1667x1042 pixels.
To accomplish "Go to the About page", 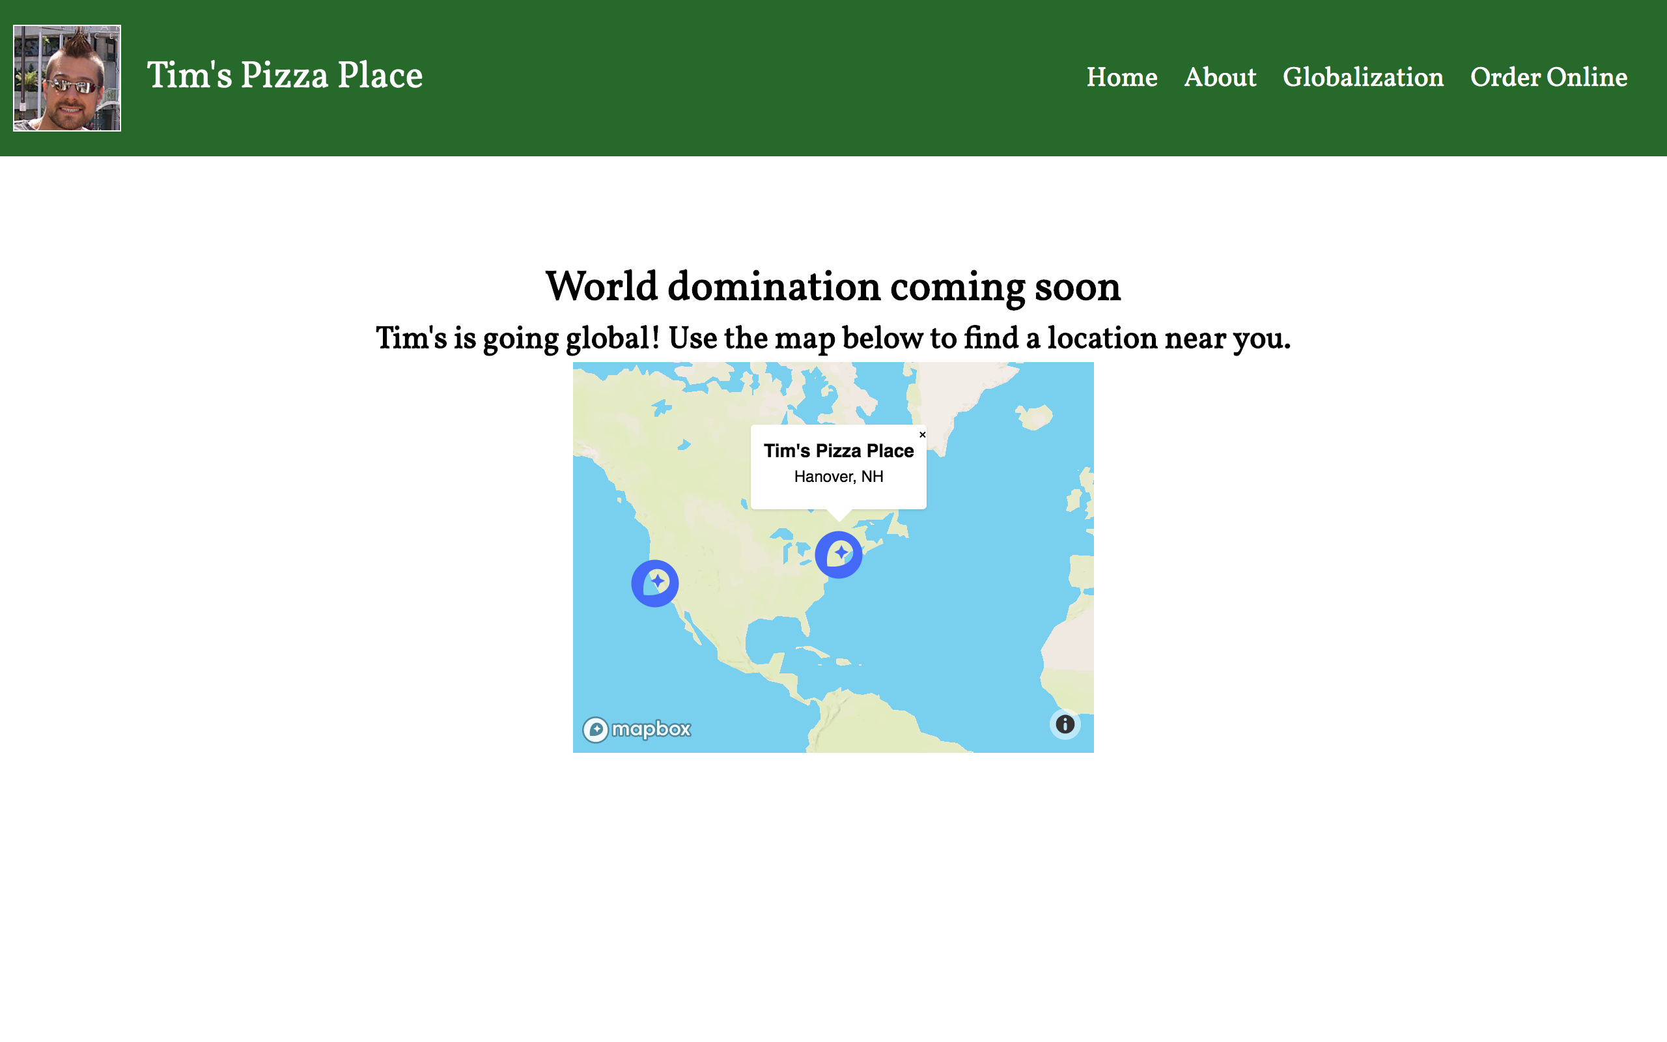I will tap(1219, 77).
